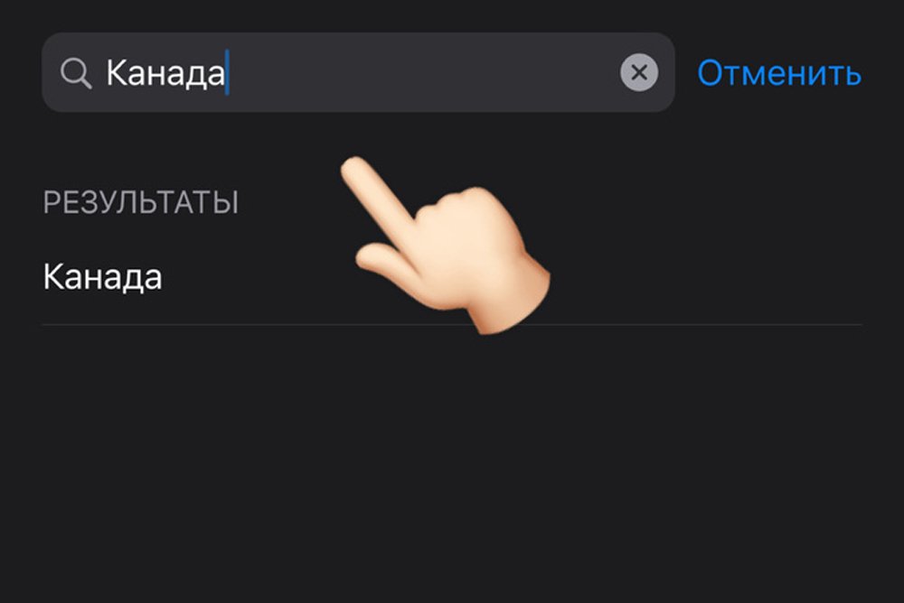Click the РЕЗУЛЬТАТЫ section header
The height and width of the screenshot is (603, 904).
pyautogui.click(x=140, y=203)
